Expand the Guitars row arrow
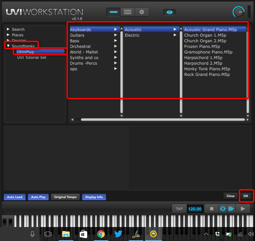Screen dimensions: 255x241 click(115, 35)
